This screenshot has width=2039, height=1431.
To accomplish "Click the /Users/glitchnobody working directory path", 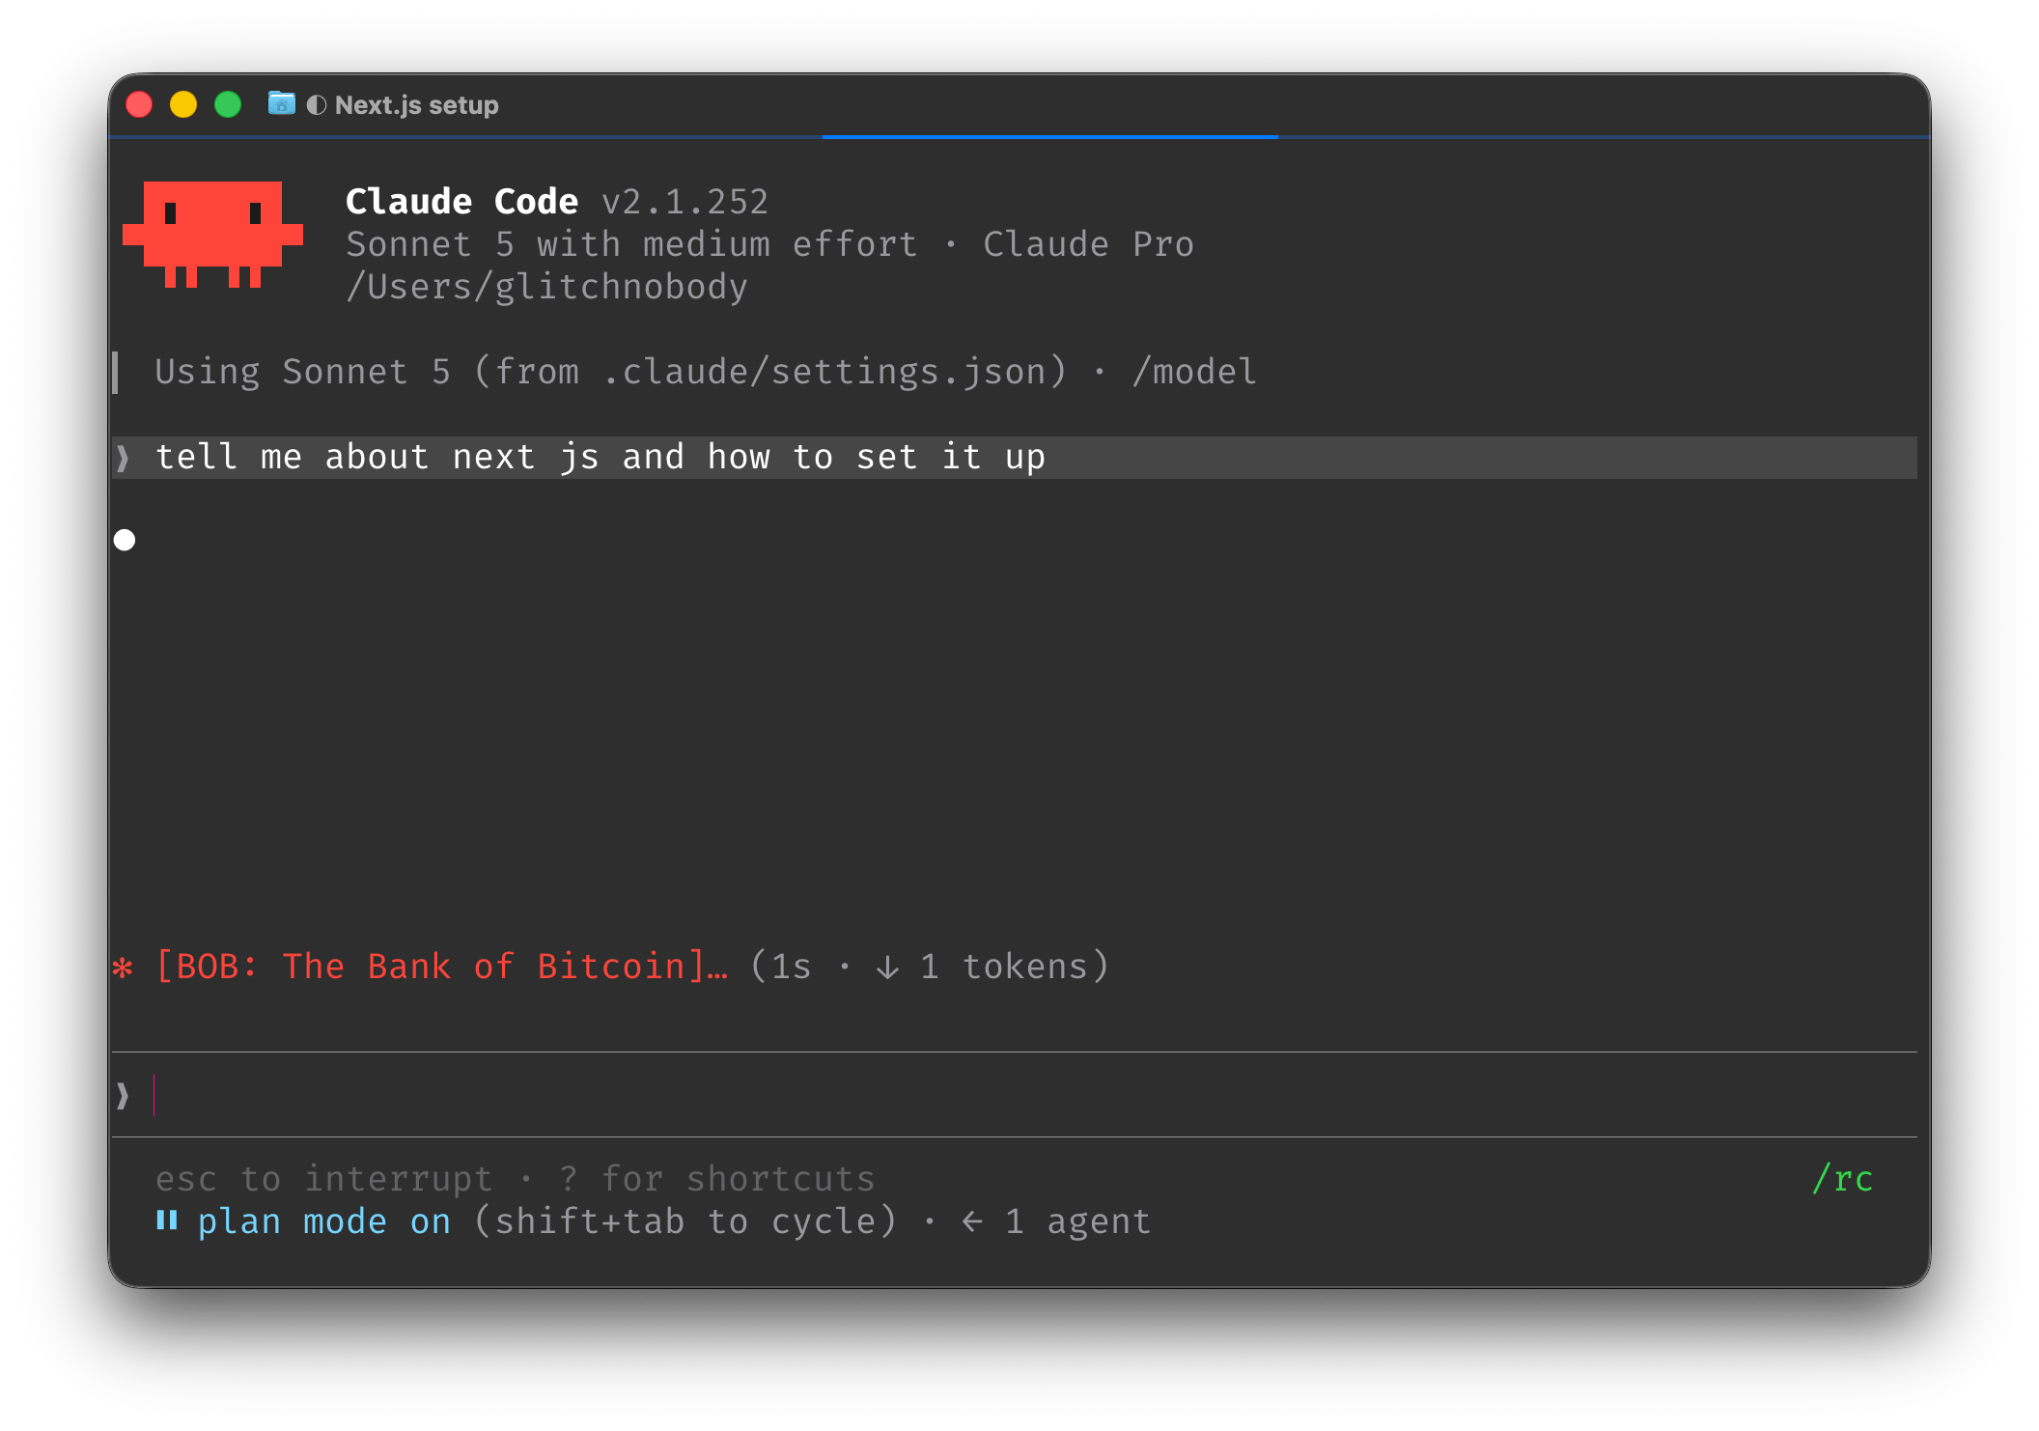I will point(546,287).
